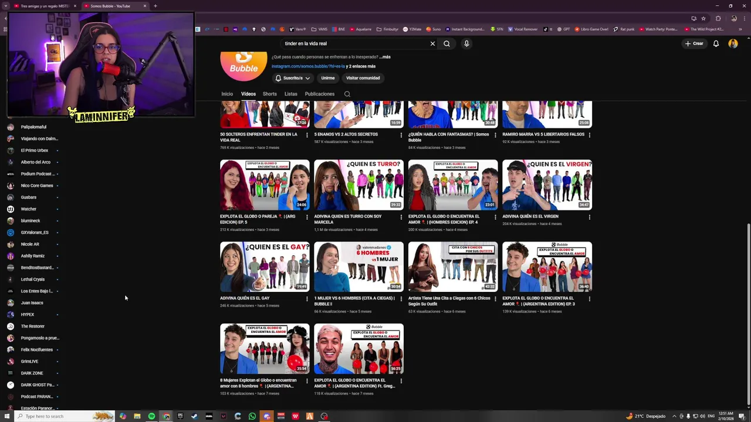The width and height of the screenshot is (751, 422).
Task: Open the ¿QUIEN ES EL GAY? video thumbnail
Action: [265, 267]
